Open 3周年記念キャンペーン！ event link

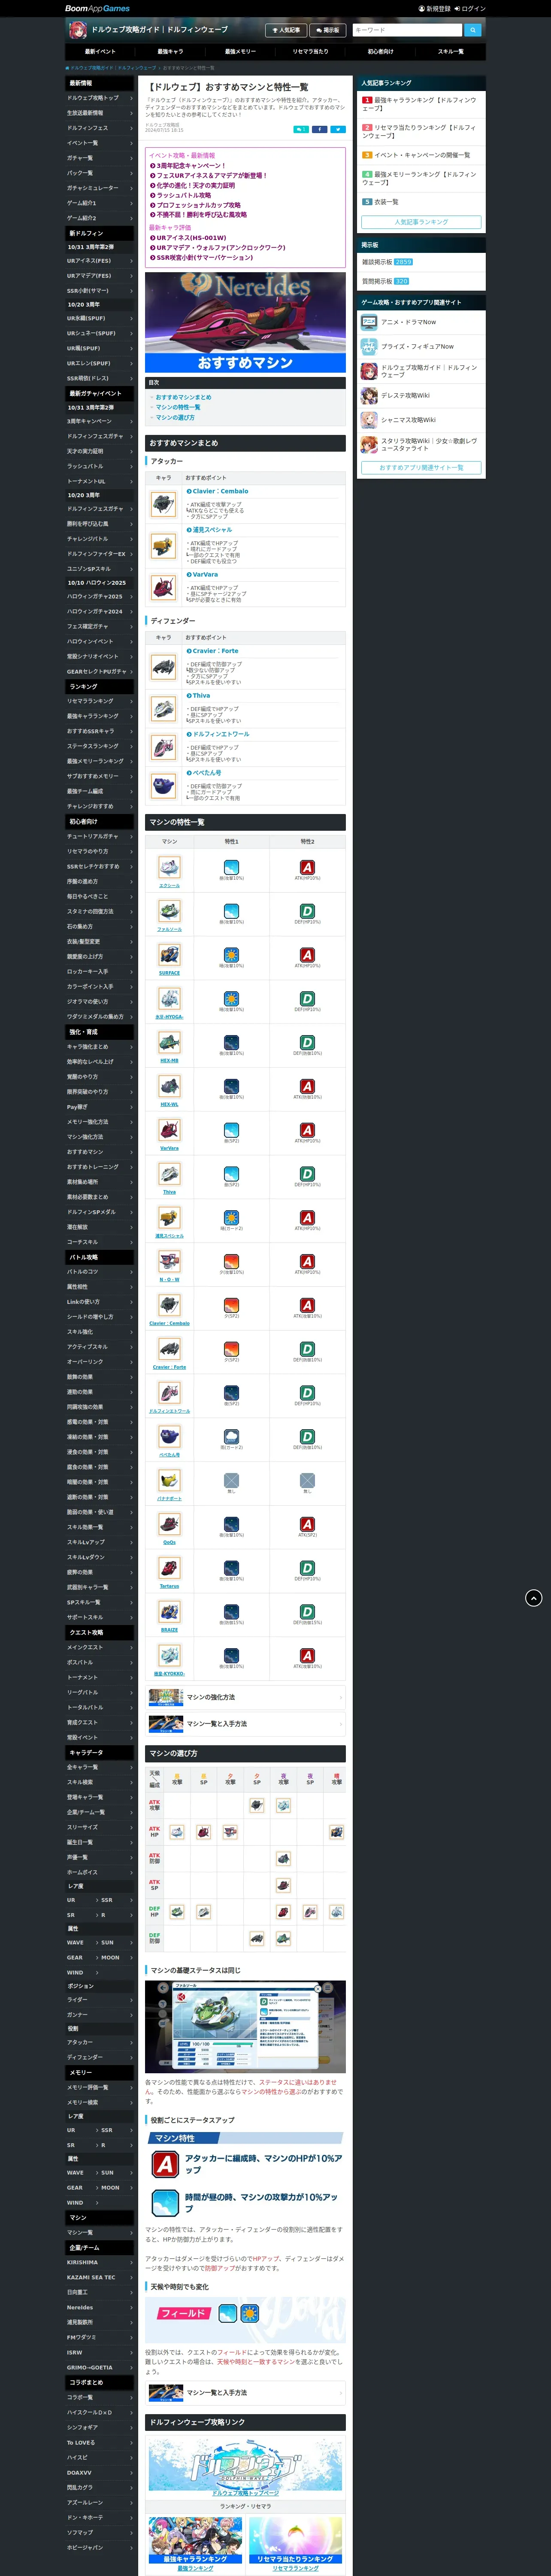pyautogui.click(x=191, y=166)
